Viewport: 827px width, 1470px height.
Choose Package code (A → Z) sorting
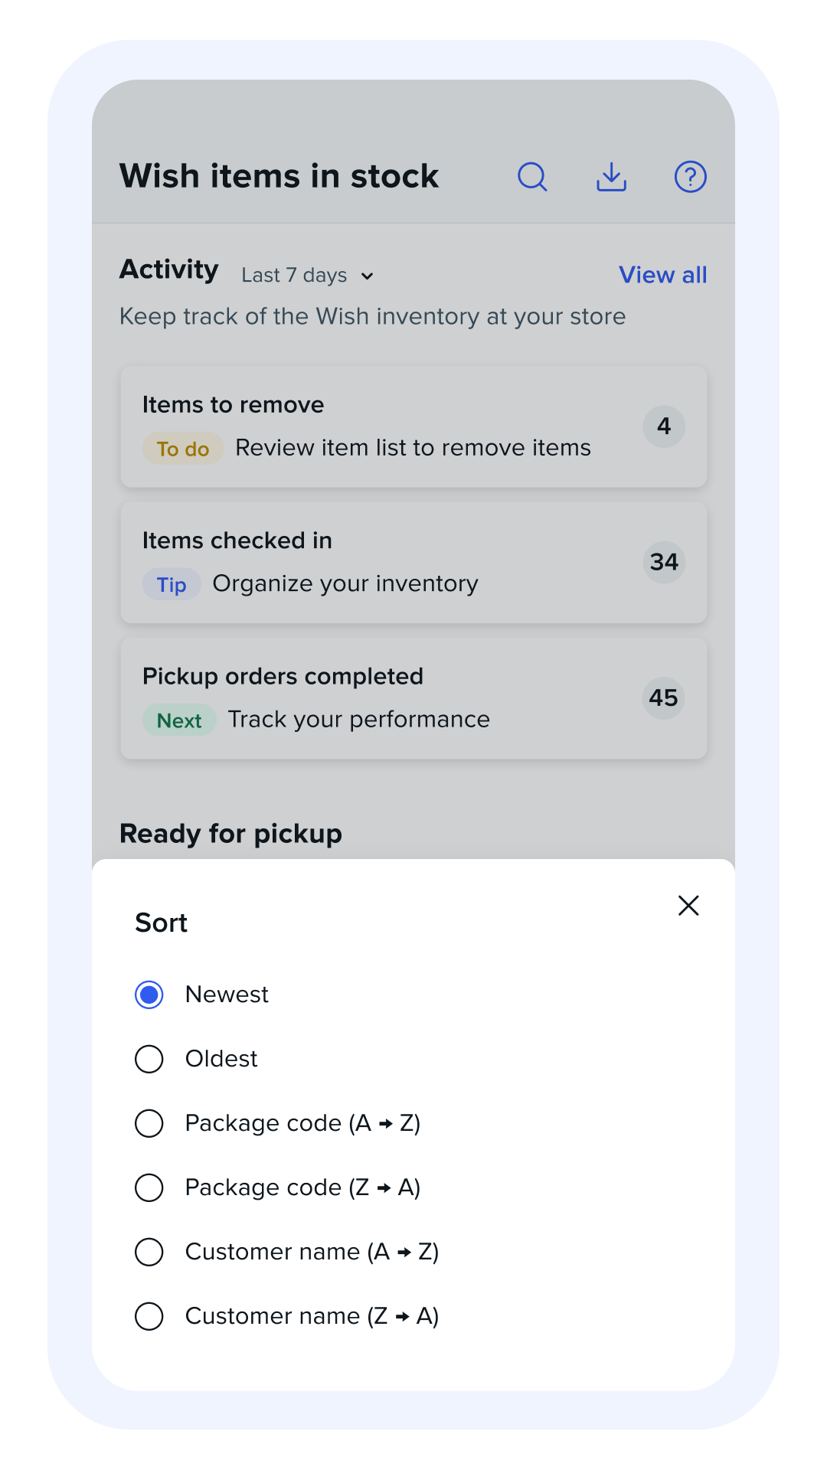149,1123
